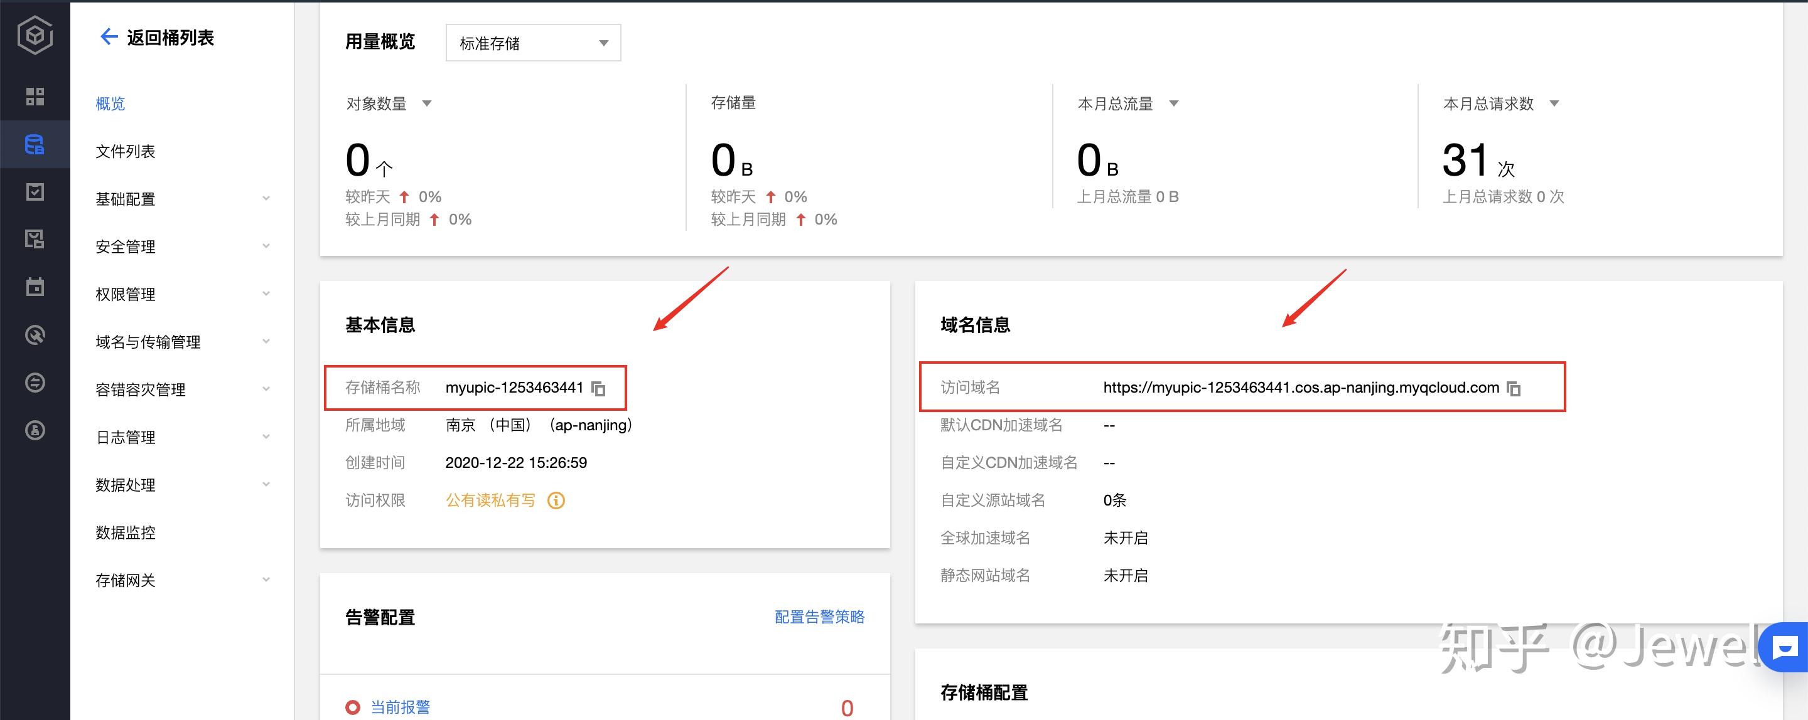Switch to 文件列表 in the left menu

click(x=124, y=151)
